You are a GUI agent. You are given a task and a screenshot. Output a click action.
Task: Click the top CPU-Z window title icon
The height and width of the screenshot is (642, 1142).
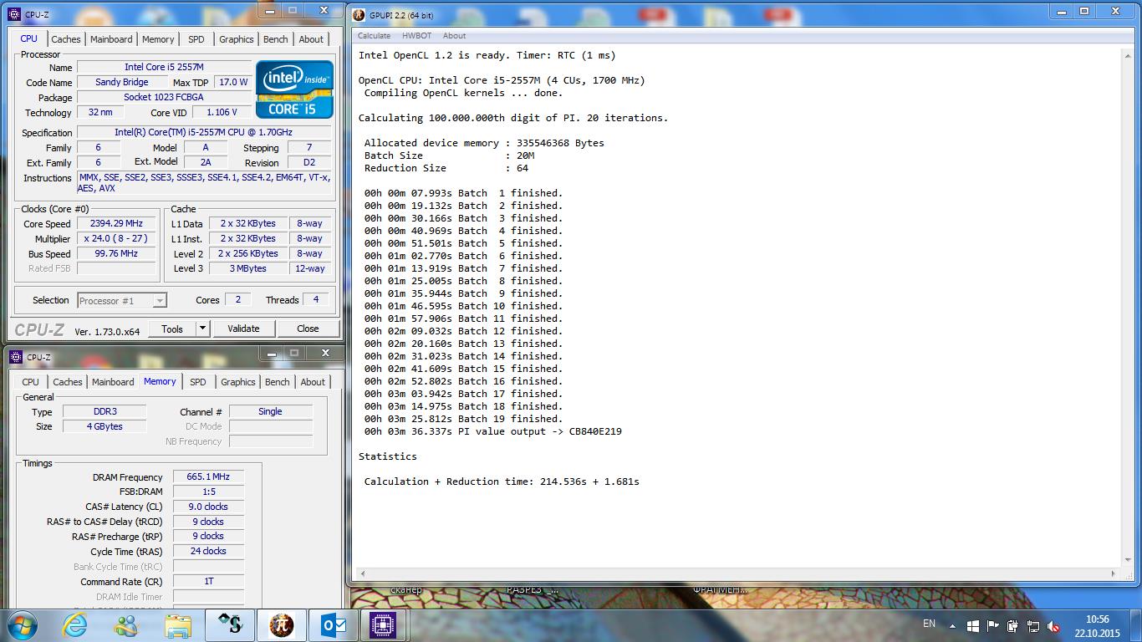pos(16,14)
